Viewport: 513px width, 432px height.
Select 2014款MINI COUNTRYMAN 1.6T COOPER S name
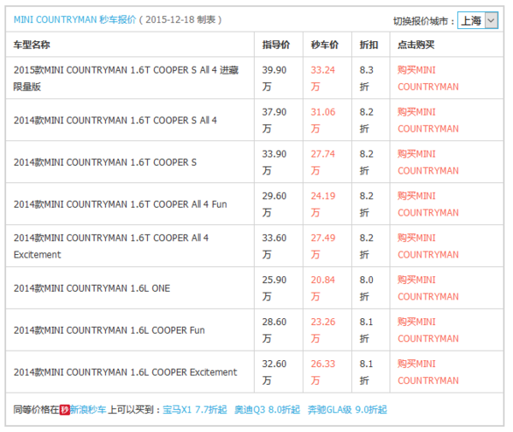coord(105,162)
